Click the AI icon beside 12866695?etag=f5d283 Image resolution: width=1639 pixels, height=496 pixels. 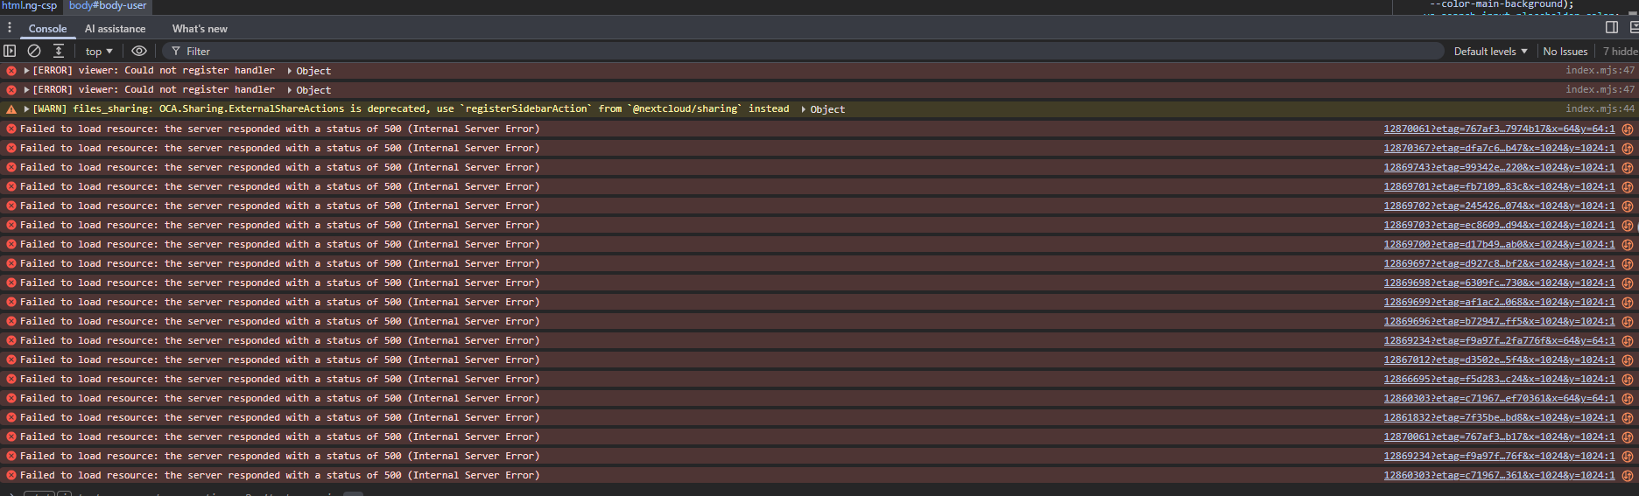tap(1628, 379)
